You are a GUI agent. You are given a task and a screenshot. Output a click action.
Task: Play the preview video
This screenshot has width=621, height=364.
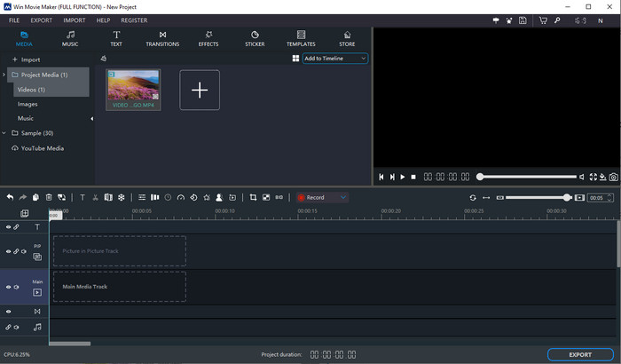point(403,177)
